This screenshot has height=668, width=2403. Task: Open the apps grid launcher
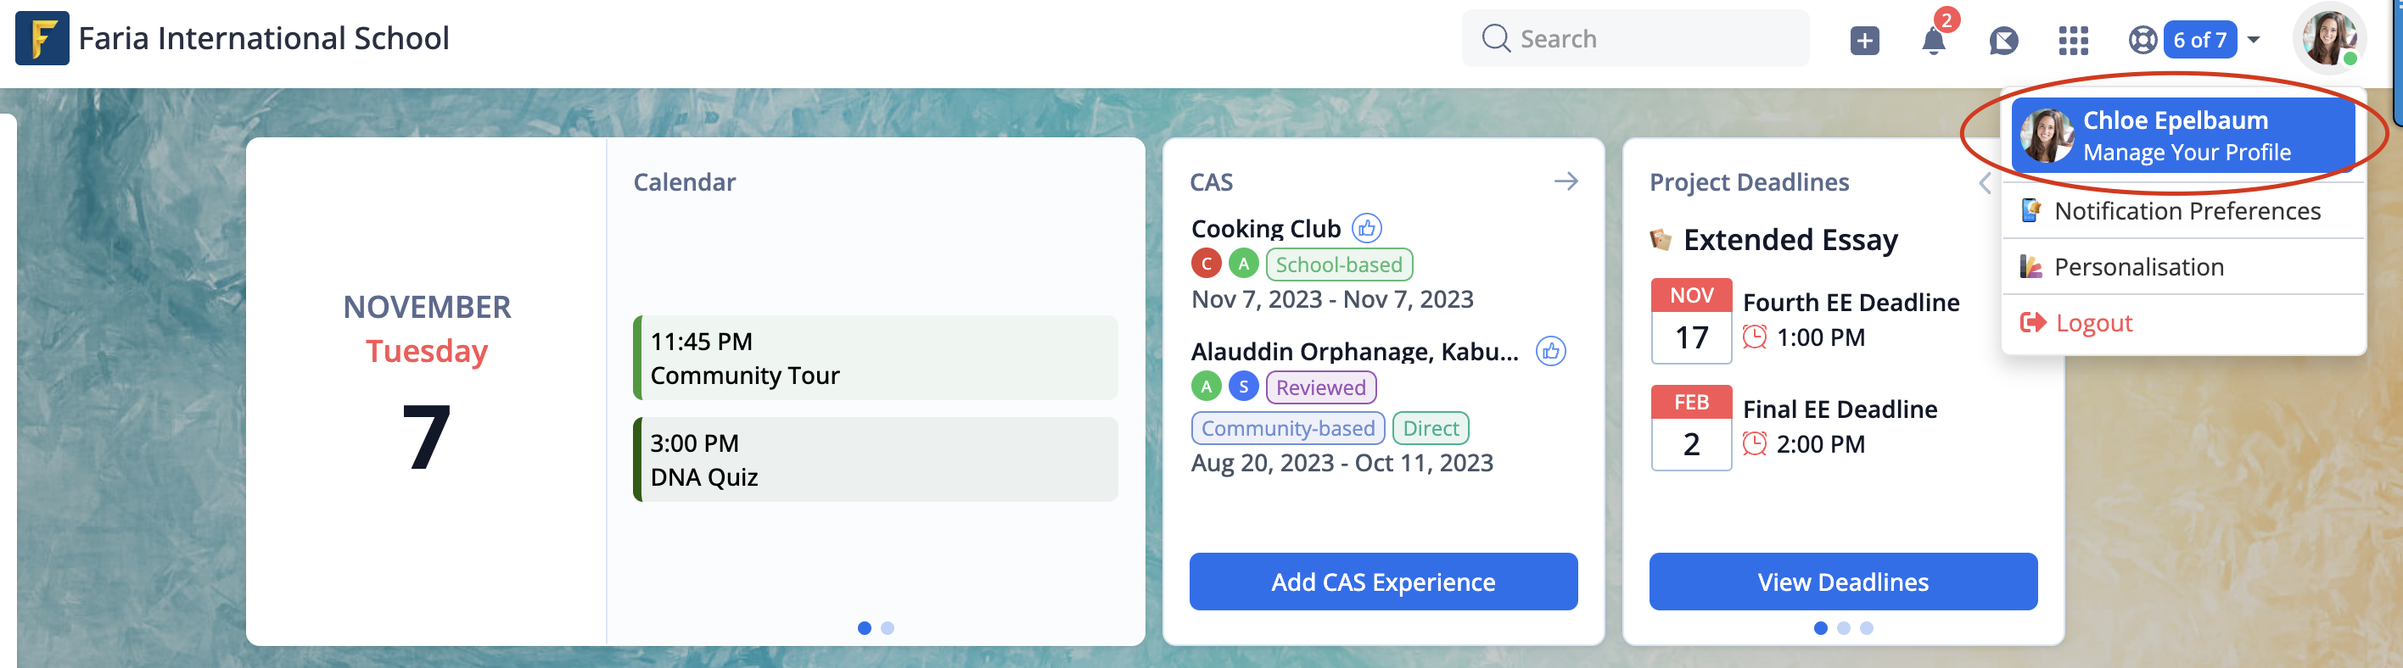[x=2073, y=40]
